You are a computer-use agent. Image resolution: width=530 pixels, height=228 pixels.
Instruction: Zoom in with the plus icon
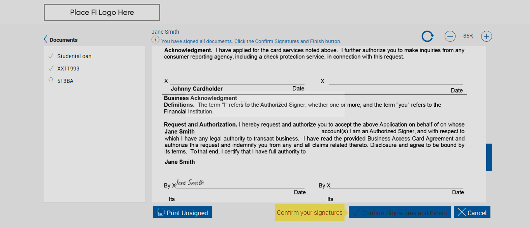coord(487,36)
